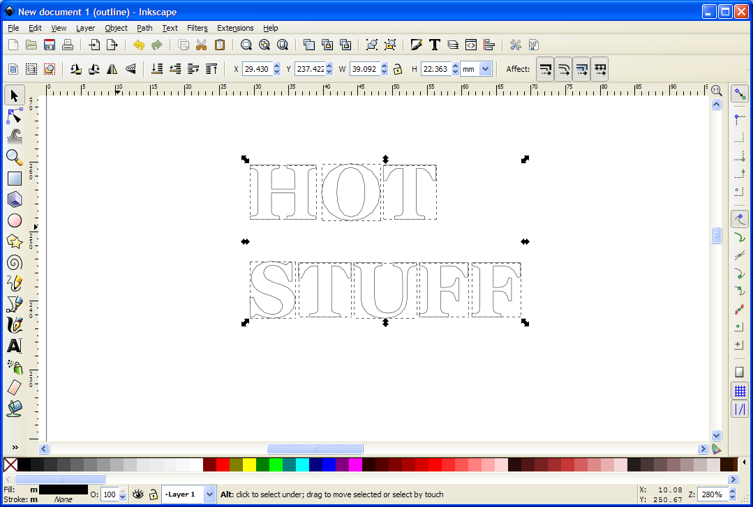Select the Star tool
The height and width of the screenshot is (507, 753).
point(15,241)
